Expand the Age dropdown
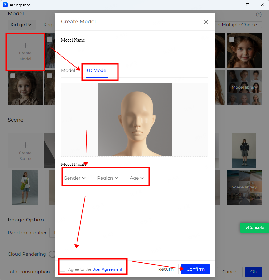This screenshot has width=269, height=280. coord(137,178)
